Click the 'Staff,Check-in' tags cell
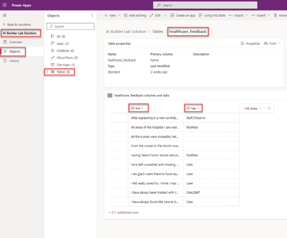287x238 pixels. (x=212, y=118)
